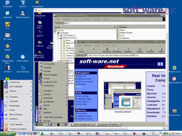Image resolution: width=182 pixels, height=136 pixels.
Task: Open Windows Media Player desktop icon
Action: (x=7, y=59)
